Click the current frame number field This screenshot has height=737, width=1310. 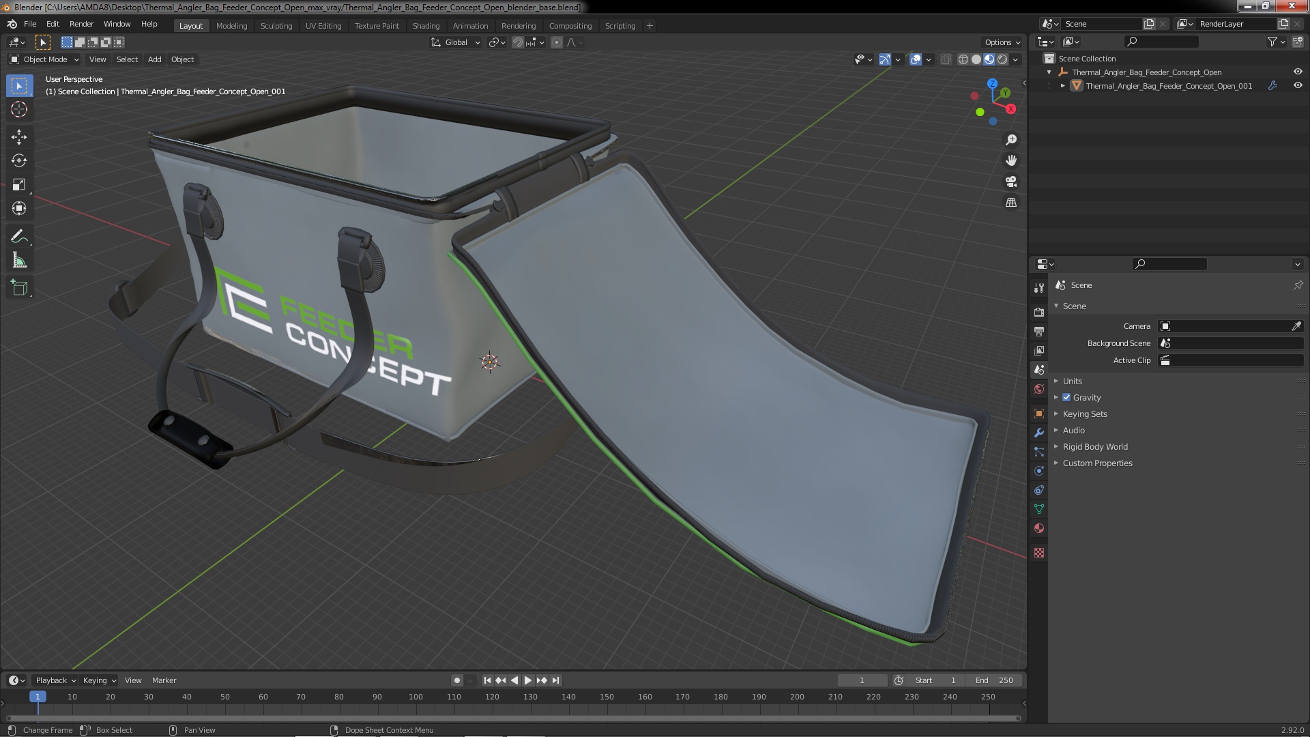click(x=862, y=680)
